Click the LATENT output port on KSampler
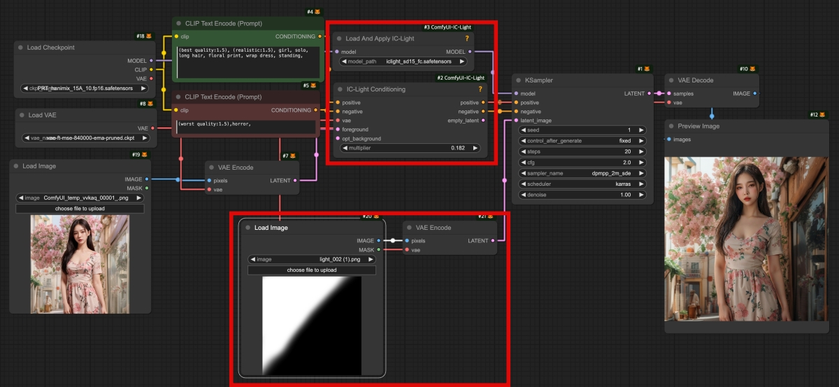Viewport: 839px width, 387px height. coord(649,94)
